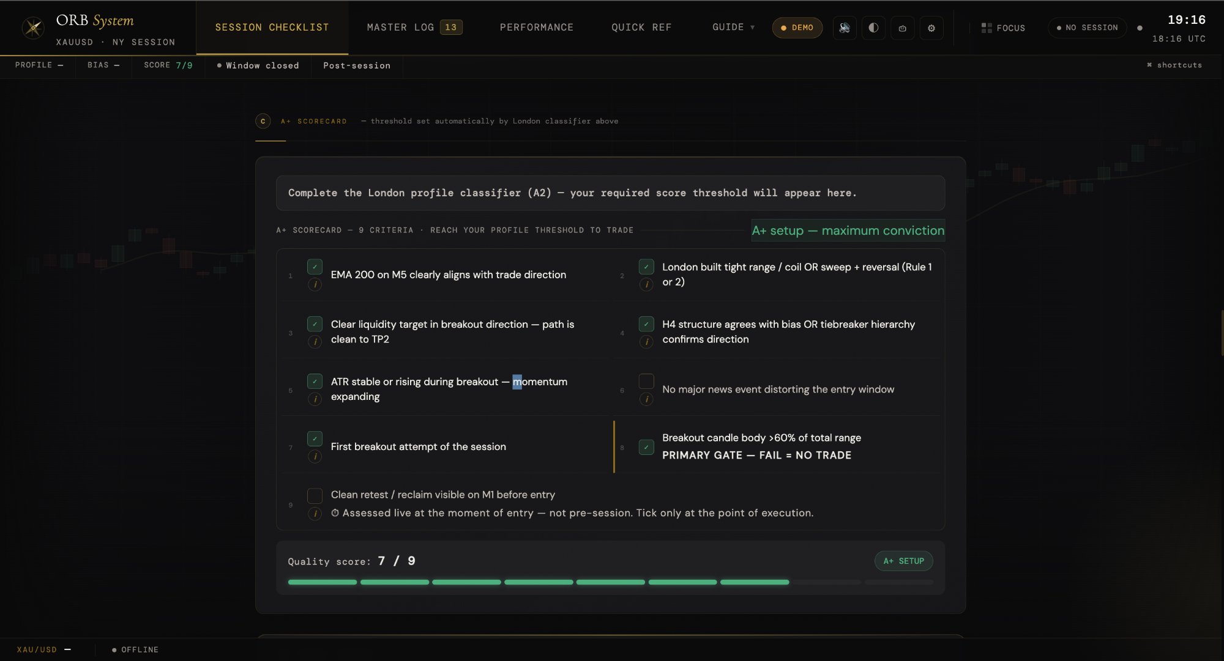Show info for H4 structure agrees criterion
The image size is (1224, 661).
point(646,342)
